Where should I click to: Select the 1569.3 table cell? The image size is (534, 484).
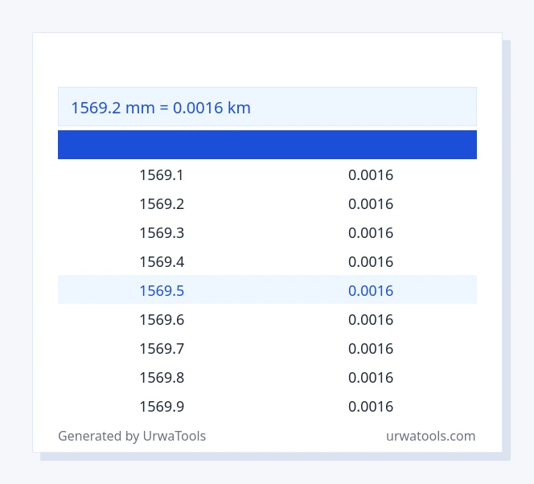point(162,233)
